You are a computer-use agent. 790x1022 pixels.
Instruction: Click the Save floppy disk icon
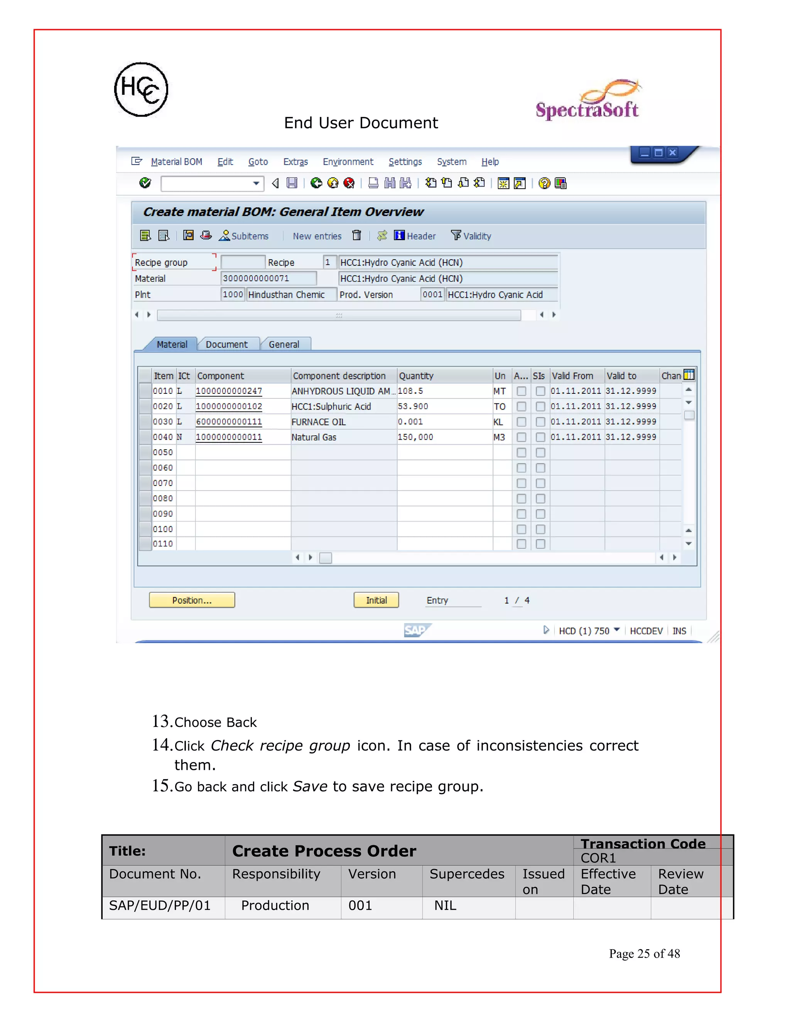292,183
